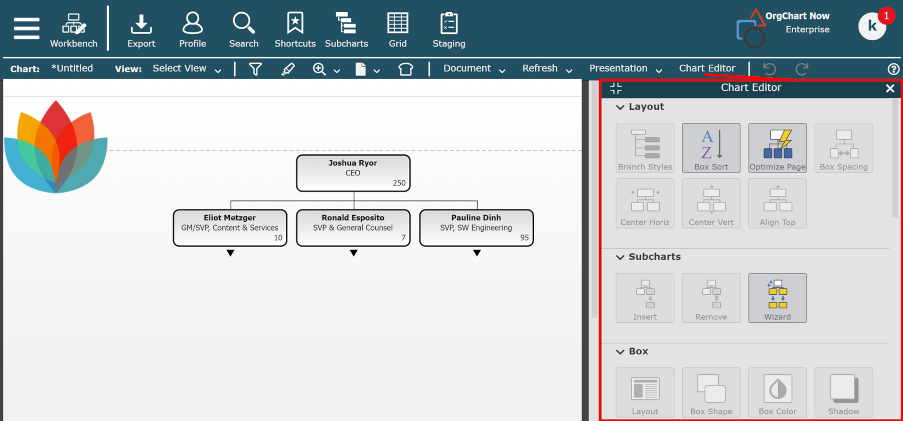The width and height of the screenshot is (903, 421).
Task: Select Align Top tool
Action: coord(778,203)
